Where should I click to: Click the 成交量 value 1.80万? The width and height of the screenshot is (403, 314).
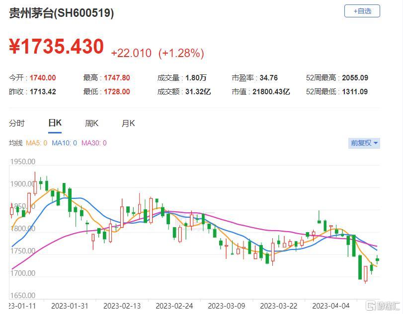[196, 78]
